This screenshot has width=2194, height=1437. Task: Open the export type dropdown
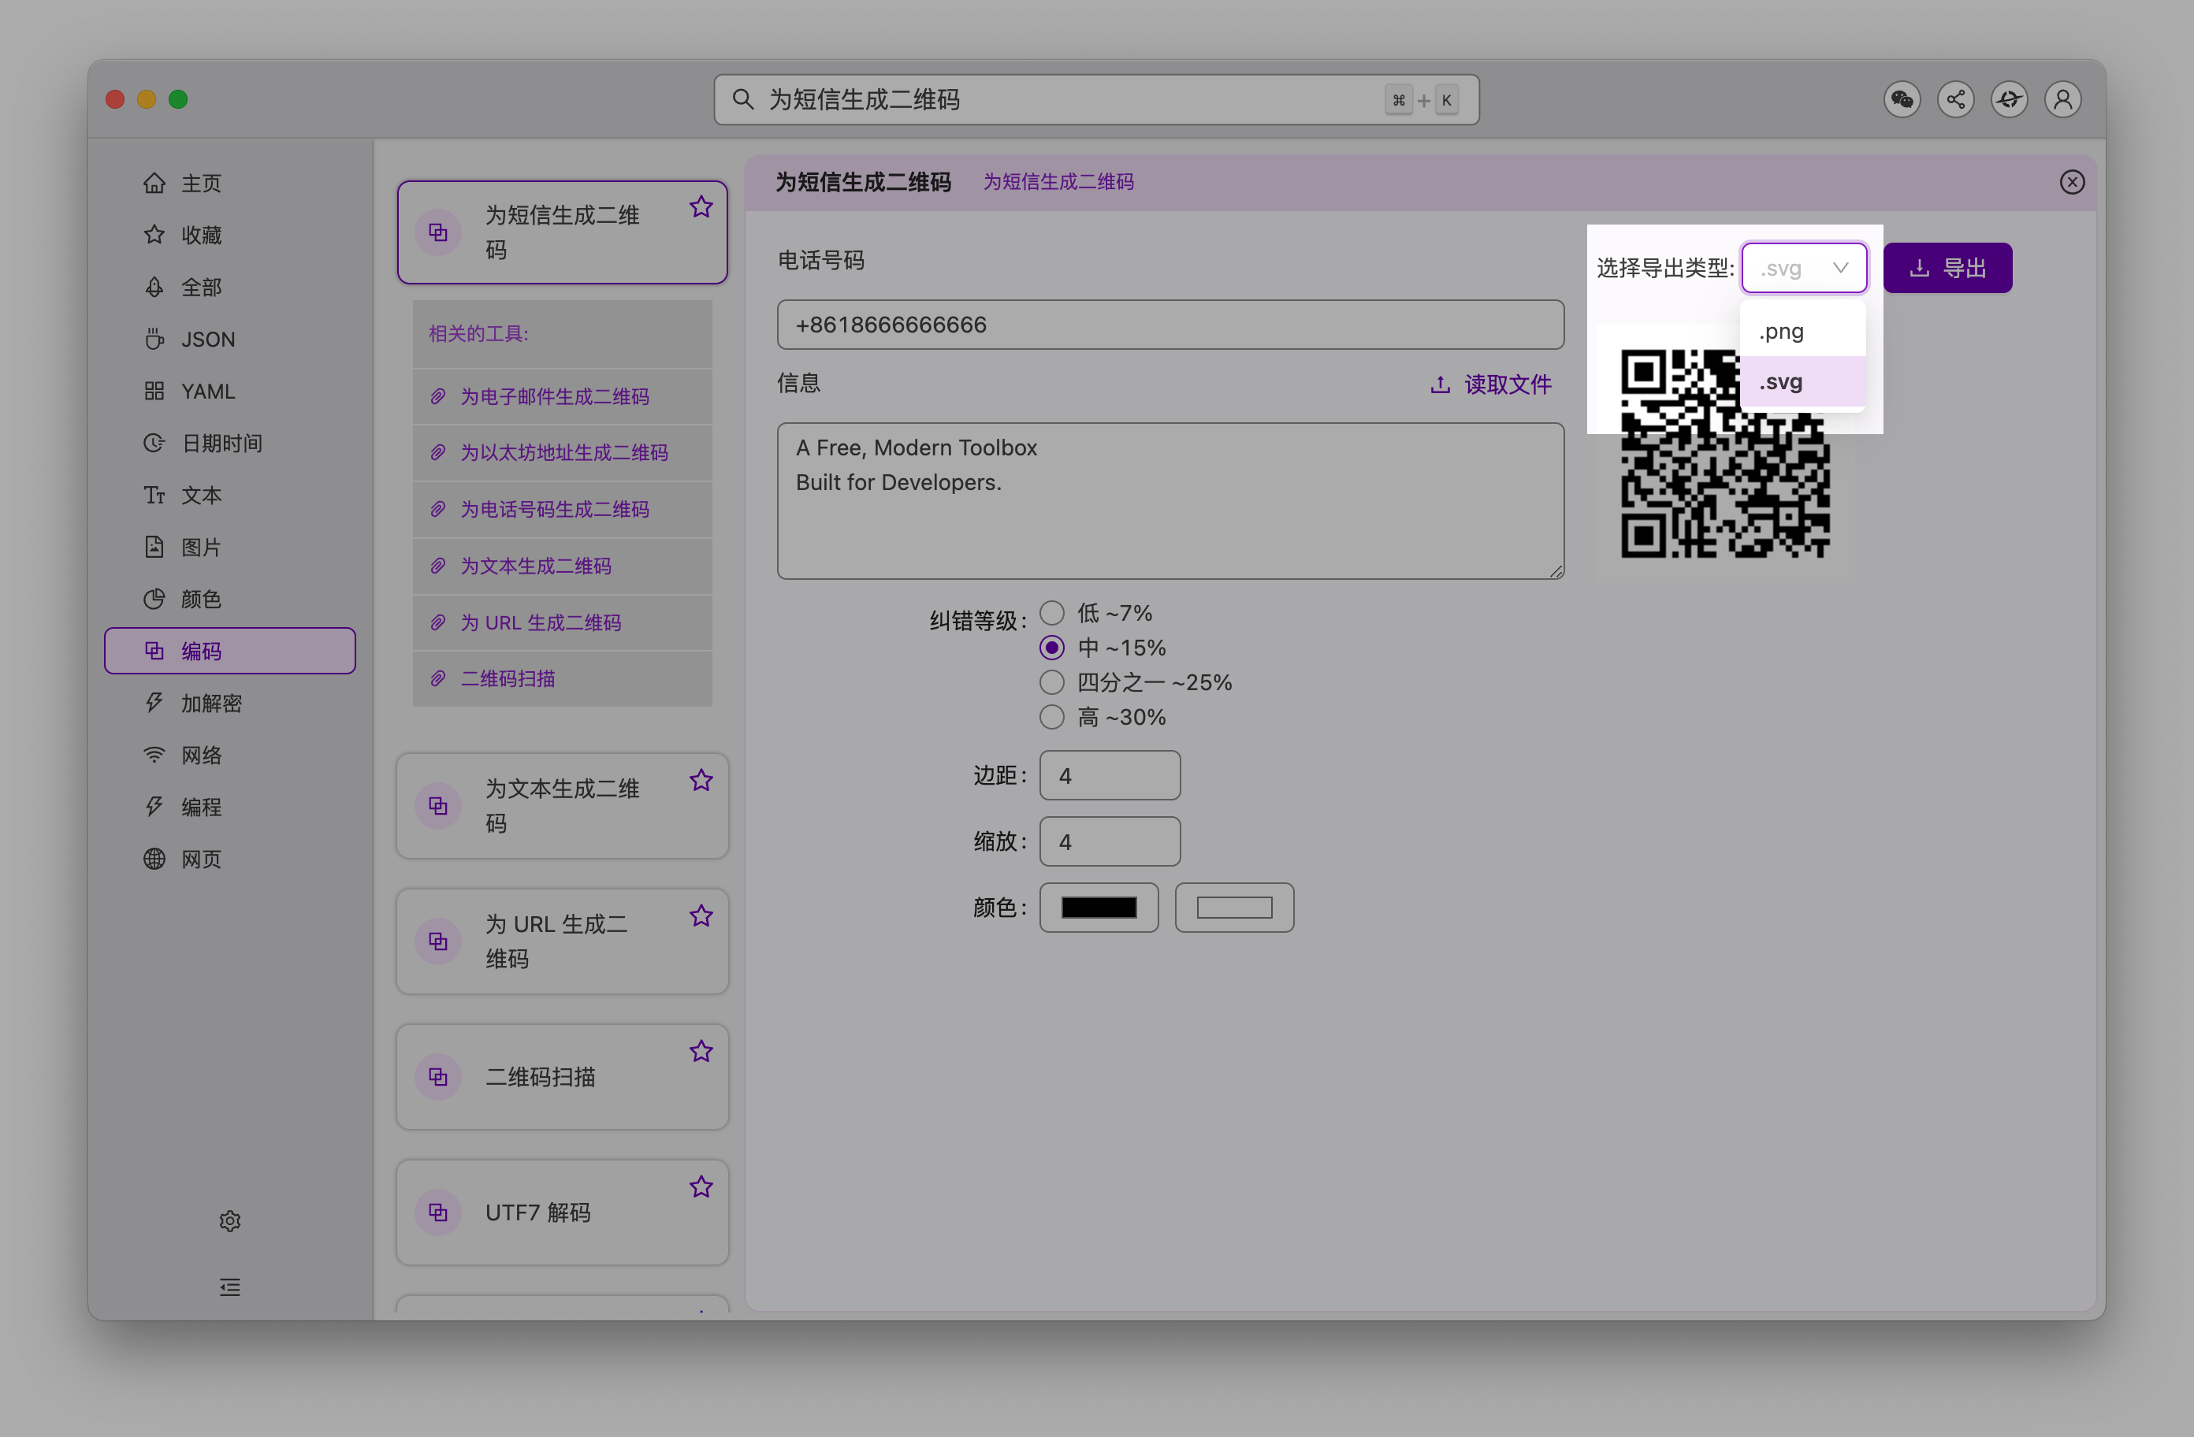tap(1804, 268)
